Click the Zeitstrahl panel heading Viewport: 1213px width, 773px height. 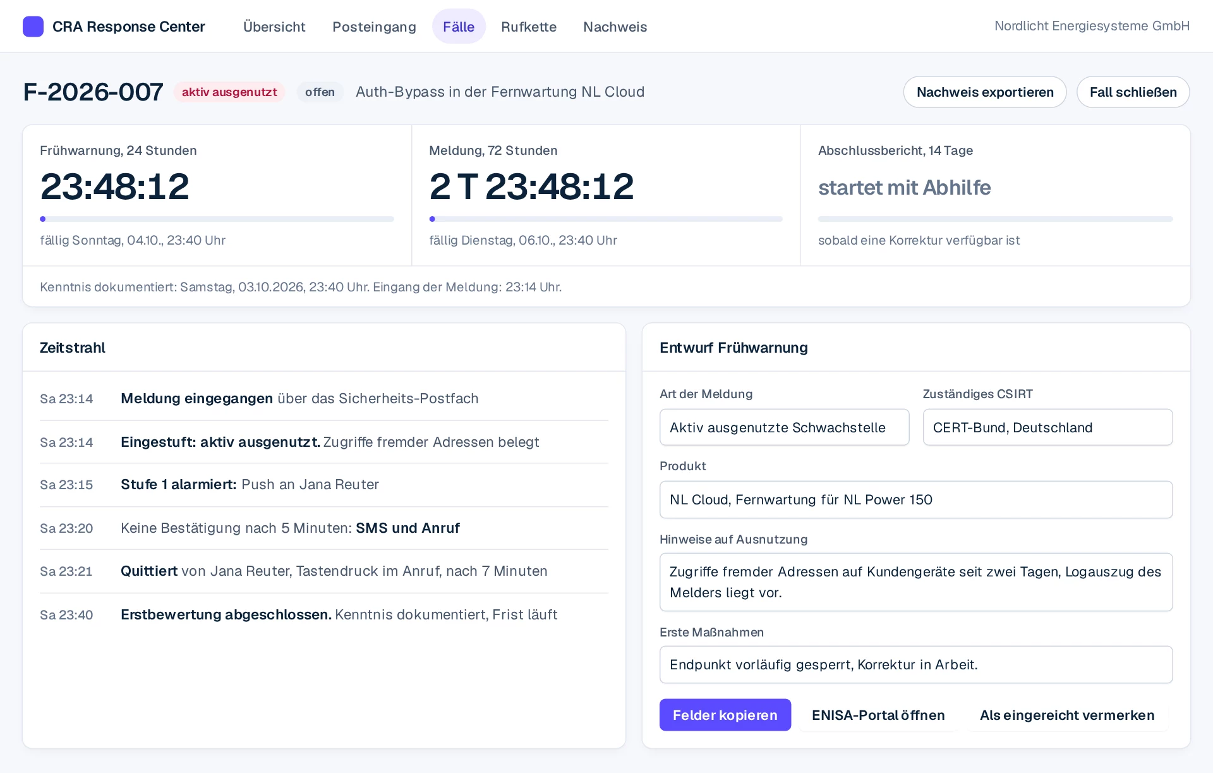(x=73, y=348)
